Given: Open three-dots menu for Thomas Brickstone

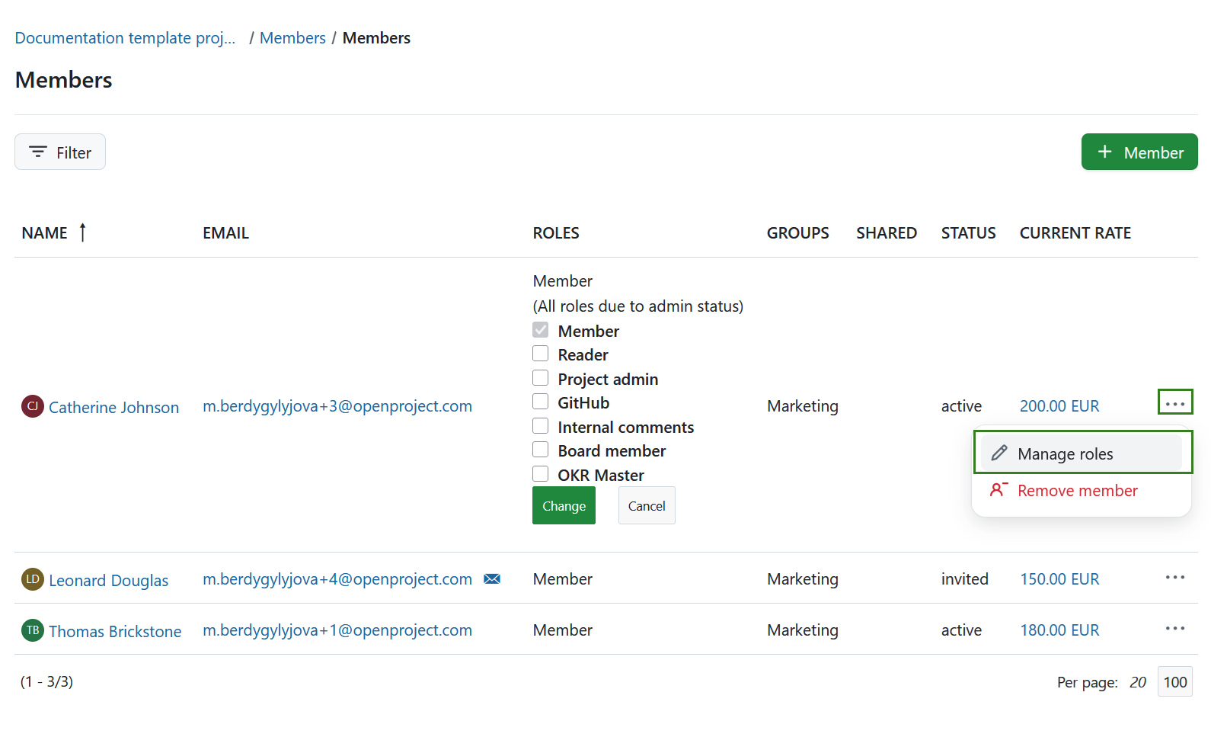Looking at the screenshot, I should (1174, 629).
